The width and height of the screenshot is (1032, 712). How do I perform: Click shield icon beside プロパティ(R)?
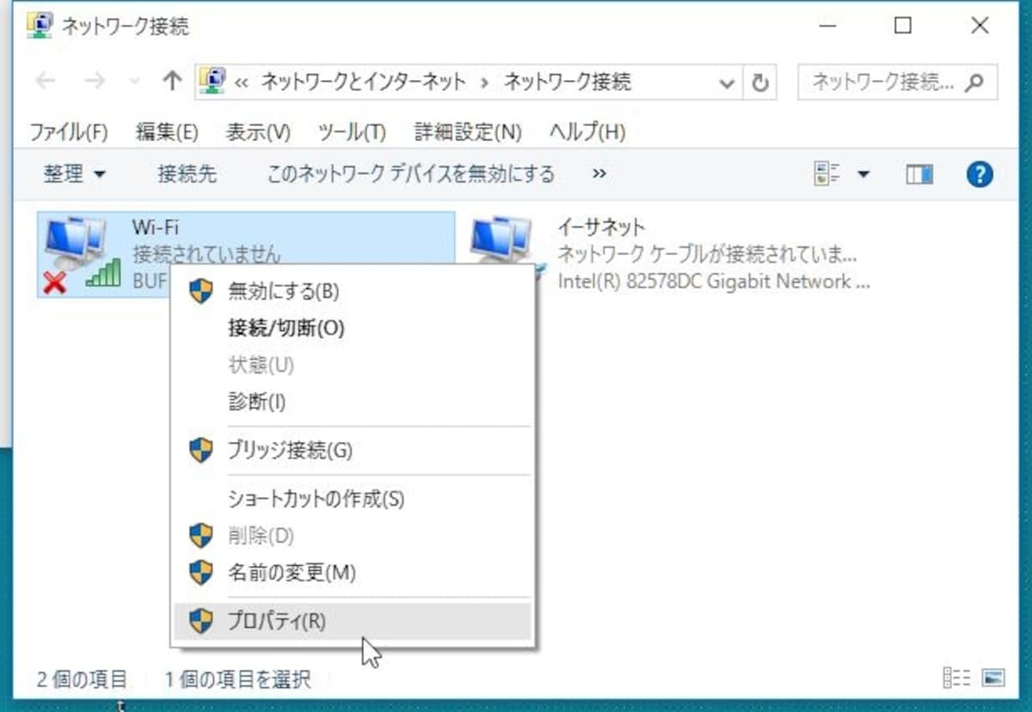tap(201, 621)
